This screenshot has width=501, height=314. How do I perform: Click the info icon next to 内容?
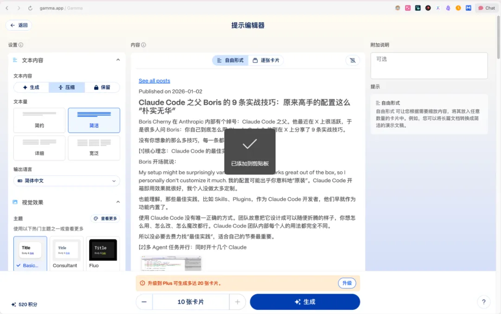tap(143, 45)
